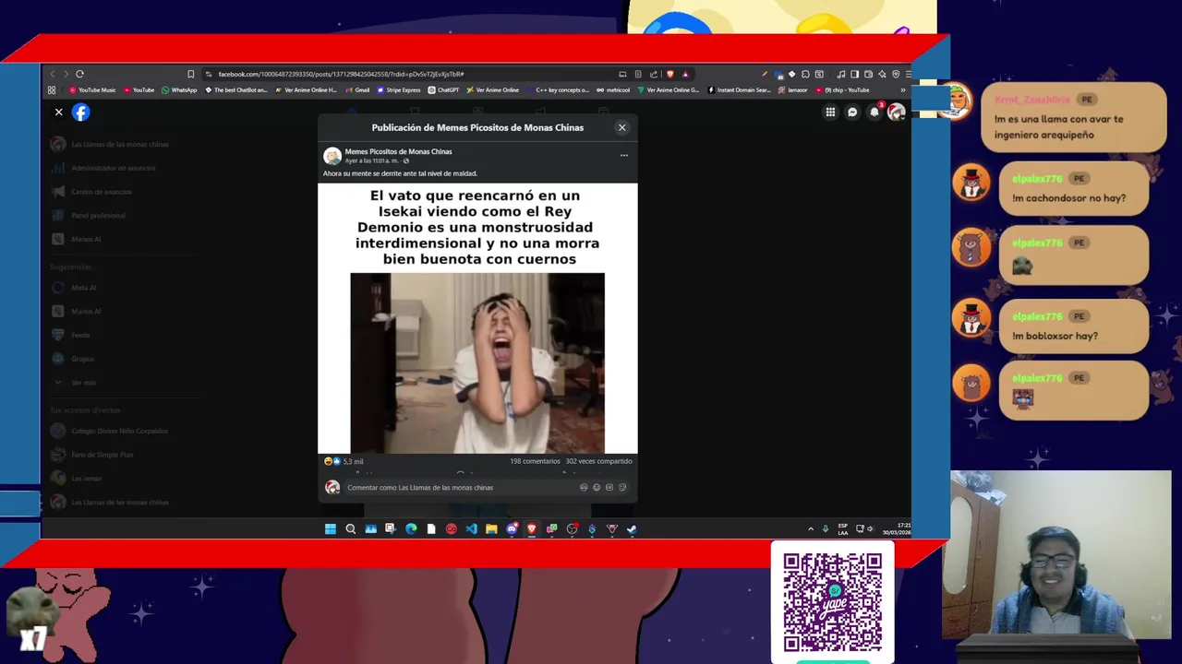Screen dimensions: 1182x664
Task: Open the Facebook menu grid icon
Action: click(x=830, y=113)
